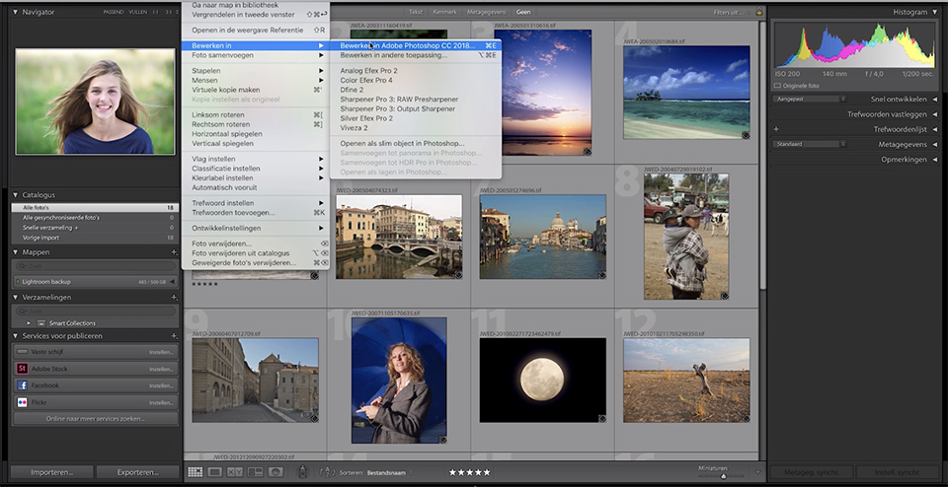
Task: Expand the Trefwoorden vastleggen panel
Action: (935, 114)
